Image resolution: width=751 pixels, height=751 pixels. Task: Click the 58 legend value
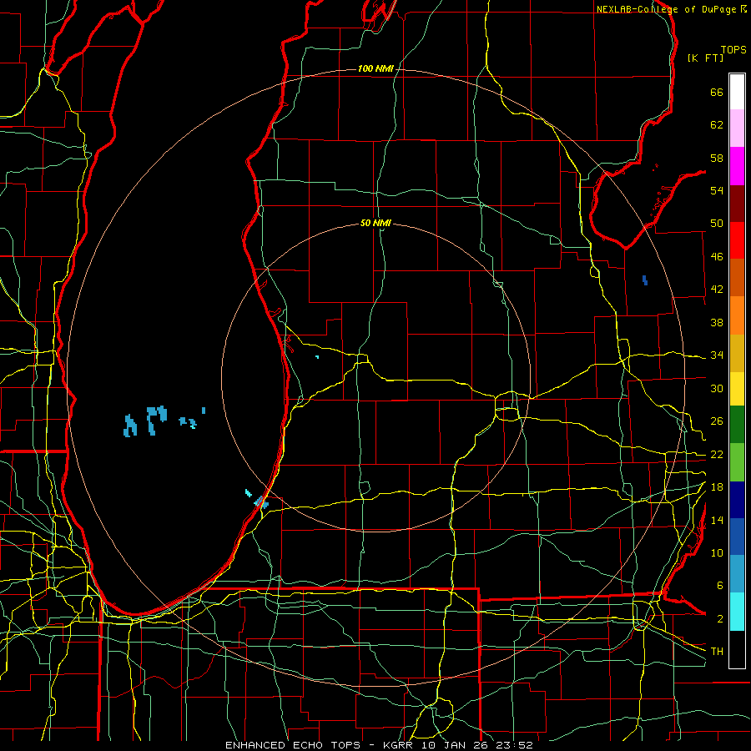pos(717,158)
